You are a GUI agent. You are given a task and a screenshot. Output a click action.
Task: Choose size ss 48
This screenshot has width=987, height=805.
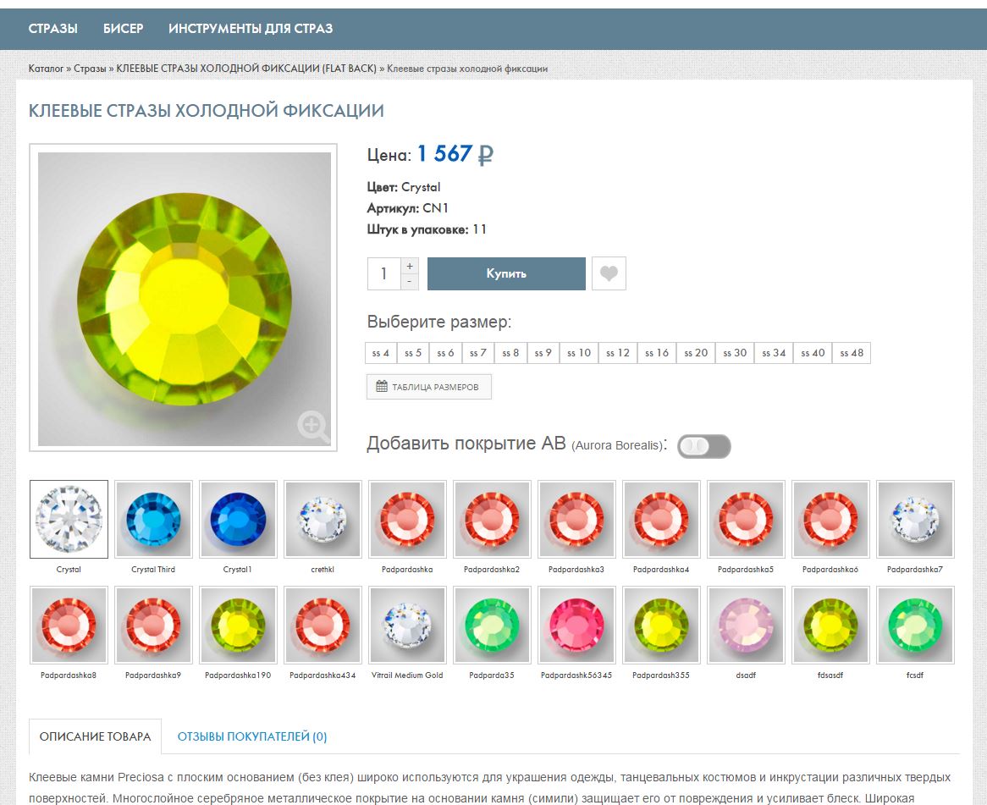tap(851, 353)
